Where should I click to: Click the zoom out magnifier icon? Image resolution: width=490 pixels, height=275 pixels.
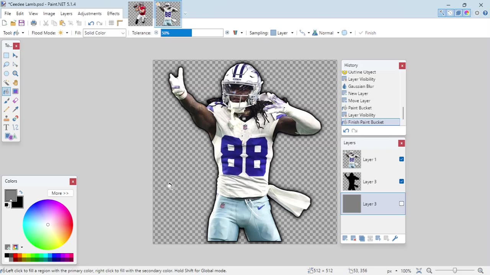[429, 271]
